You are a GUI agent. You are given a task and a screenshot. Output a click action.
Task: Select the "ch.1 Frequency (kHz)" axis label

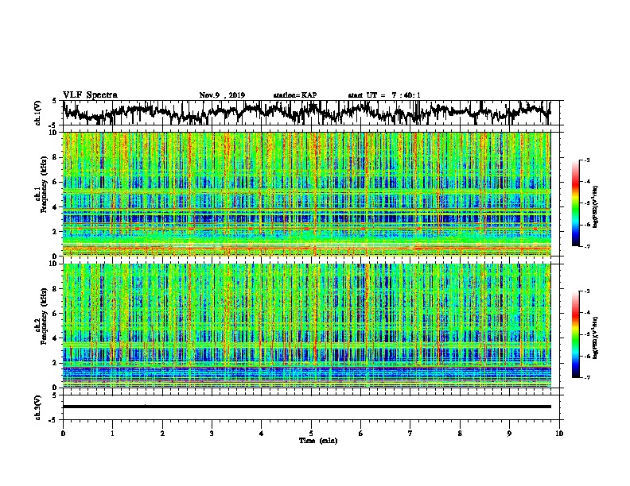41,185
